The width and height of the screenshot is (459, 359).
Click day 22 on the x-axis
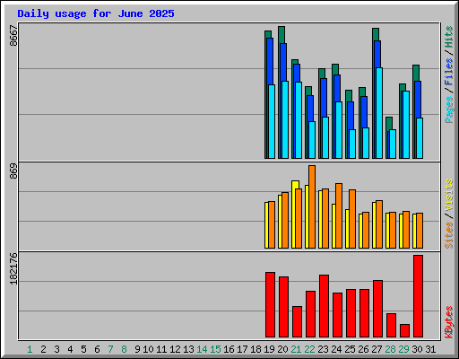[x=309, y=349]
